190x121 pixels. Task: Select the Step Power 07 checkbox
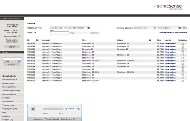click(x=182, y=52)
